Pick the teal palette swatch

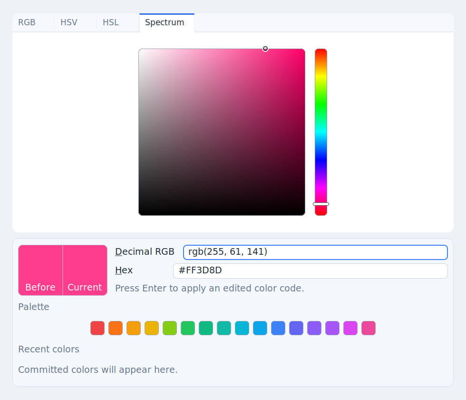224,328
